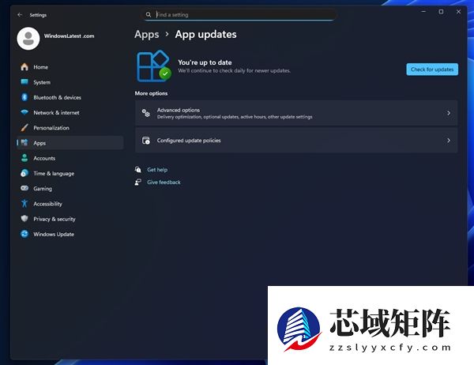This screenshot has height=365, width=474.
Task: Open the WindowsLatest .com profile avatar
Action: tap(28, 39)
